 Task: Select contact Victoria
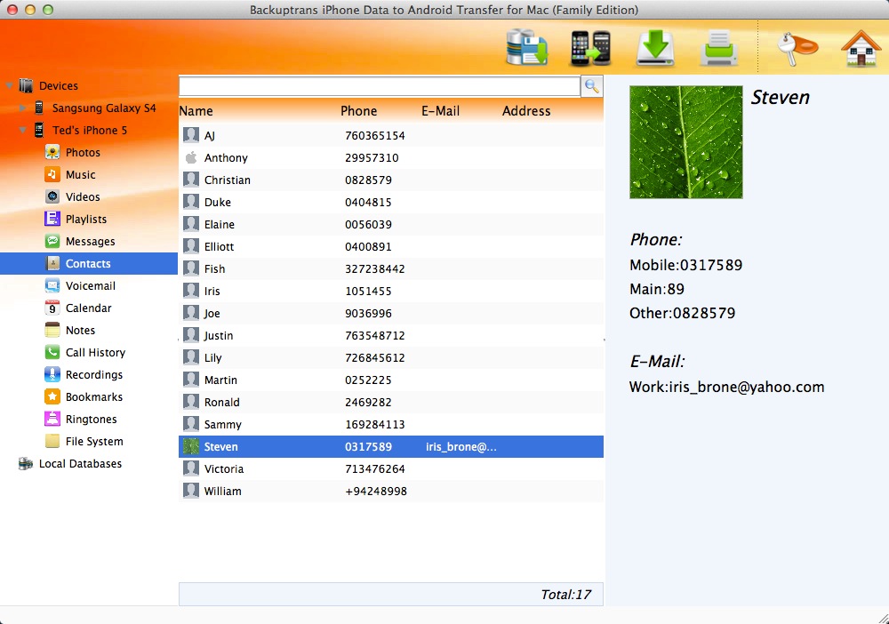point(391,468)
